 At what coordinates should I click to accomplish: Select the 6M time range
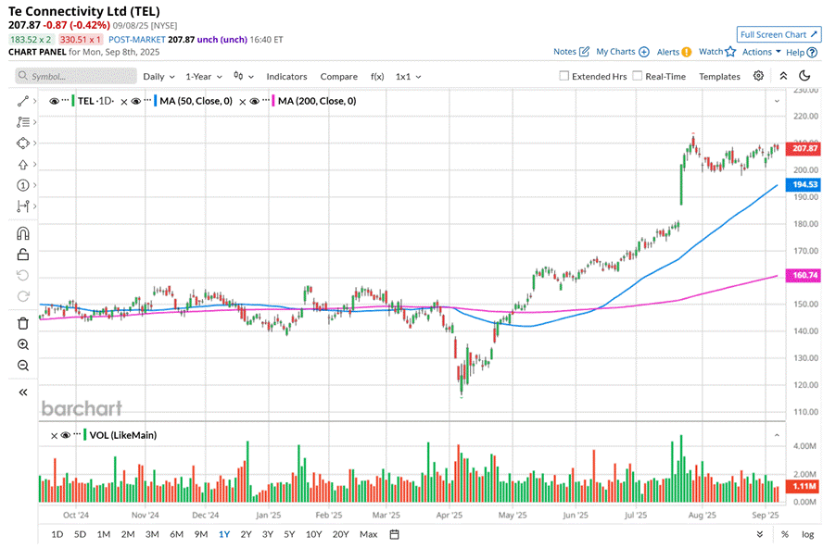point(176,534)
